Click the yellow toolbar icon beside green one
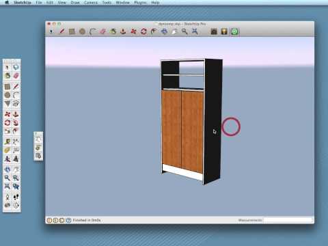The width and height of the screenshot is (328, 246). click(224, 31)
